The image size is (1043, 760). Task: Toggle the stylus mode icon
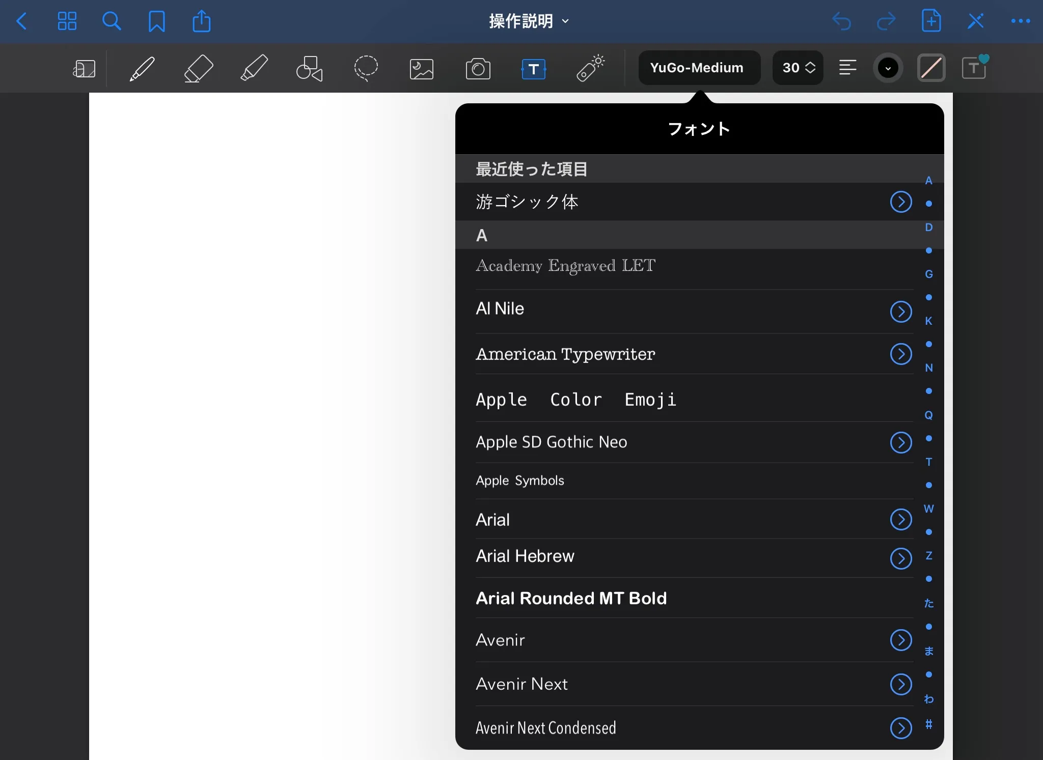pyautogui.click(x=975, y=21)
